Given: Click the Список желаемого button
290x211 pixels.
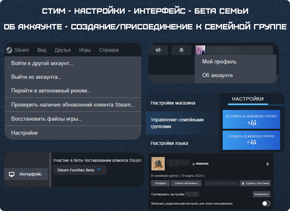Looking at the screenshot, I should (186, 183).
